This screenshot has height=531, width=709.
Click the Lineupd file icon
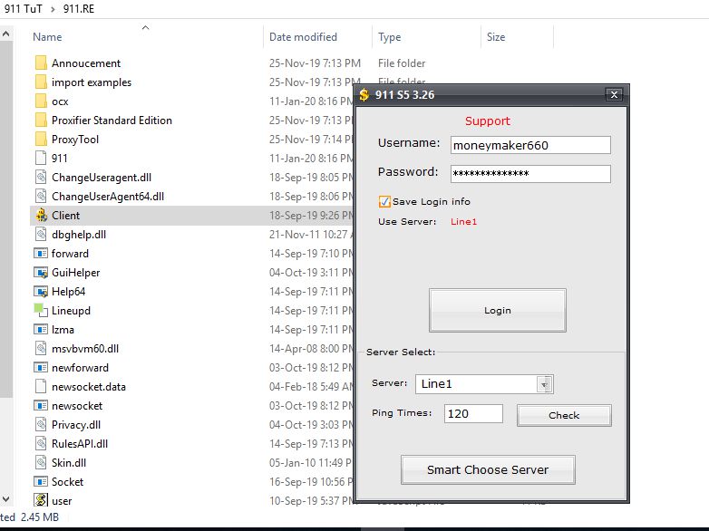point(41,311)
